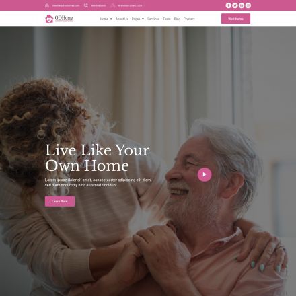Click the Visit Home button
The image size is (296, 296).
click(235, 19)
